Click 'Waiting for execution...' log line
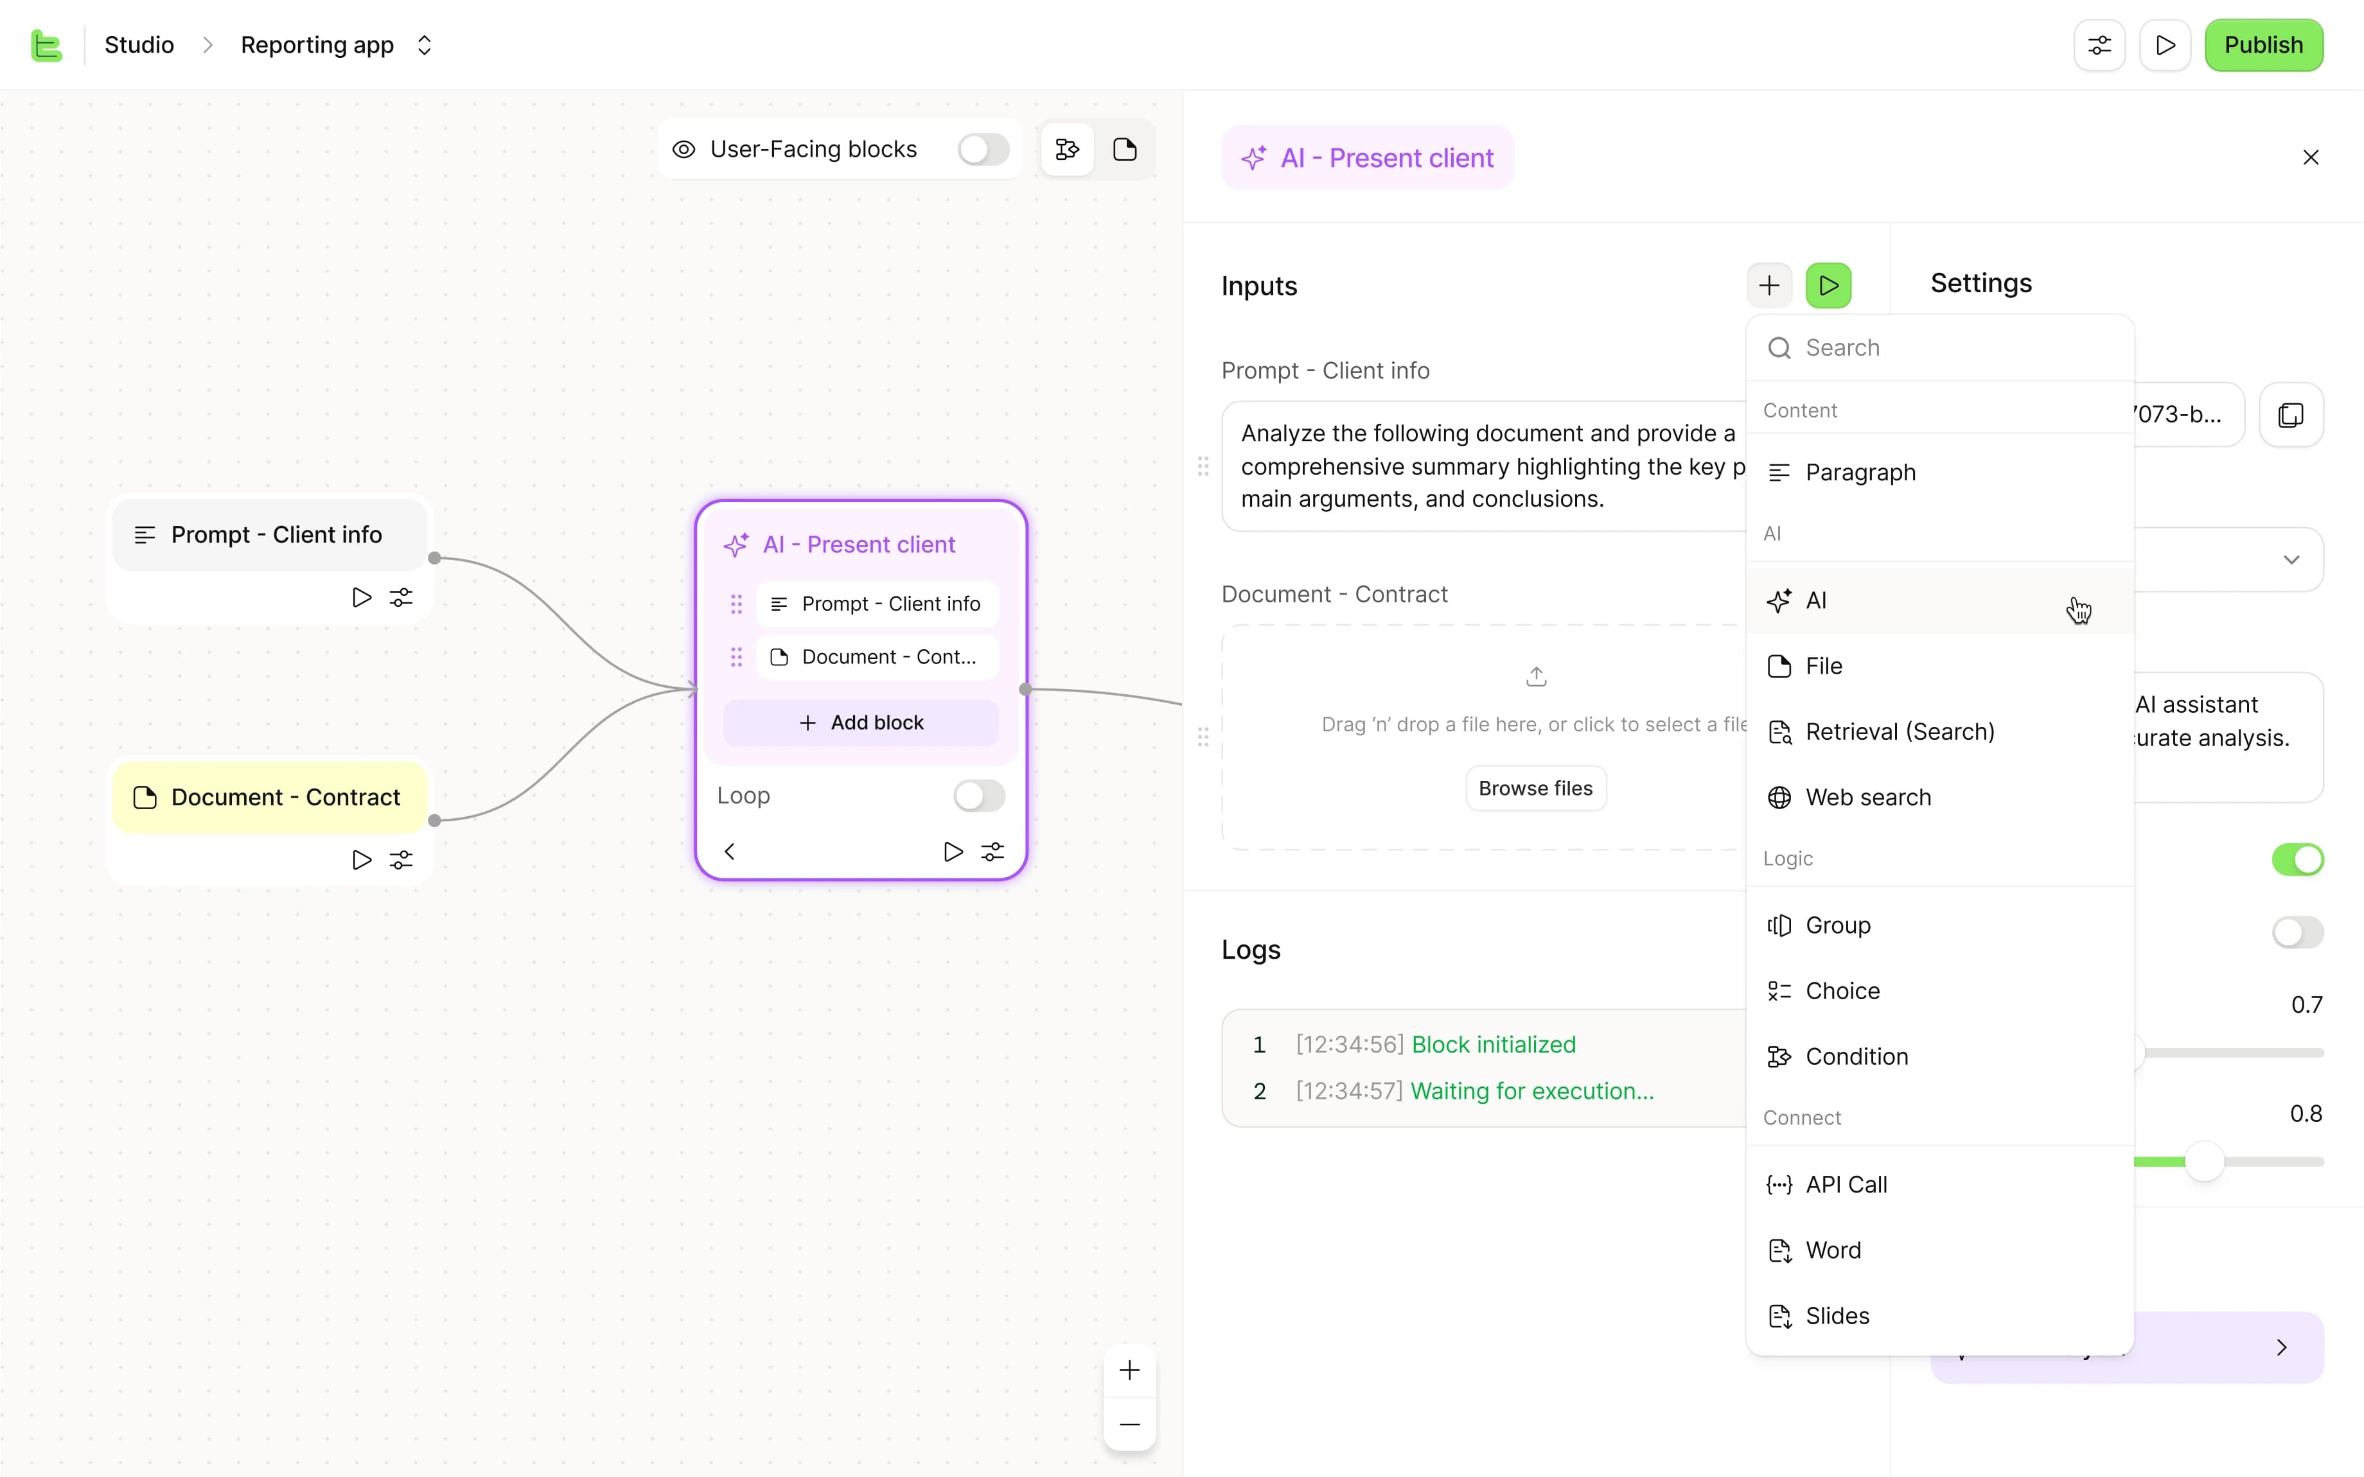This screenshot has width=2364, height=1477. tap(1531, 1091)
